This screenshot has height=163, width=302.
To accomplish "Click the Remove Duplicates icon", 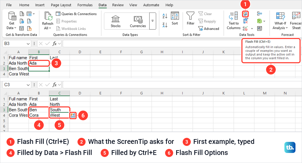I will tap(246, 21).
